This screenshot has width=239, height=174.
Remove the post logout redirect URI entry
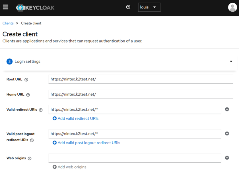coord(227,133)
